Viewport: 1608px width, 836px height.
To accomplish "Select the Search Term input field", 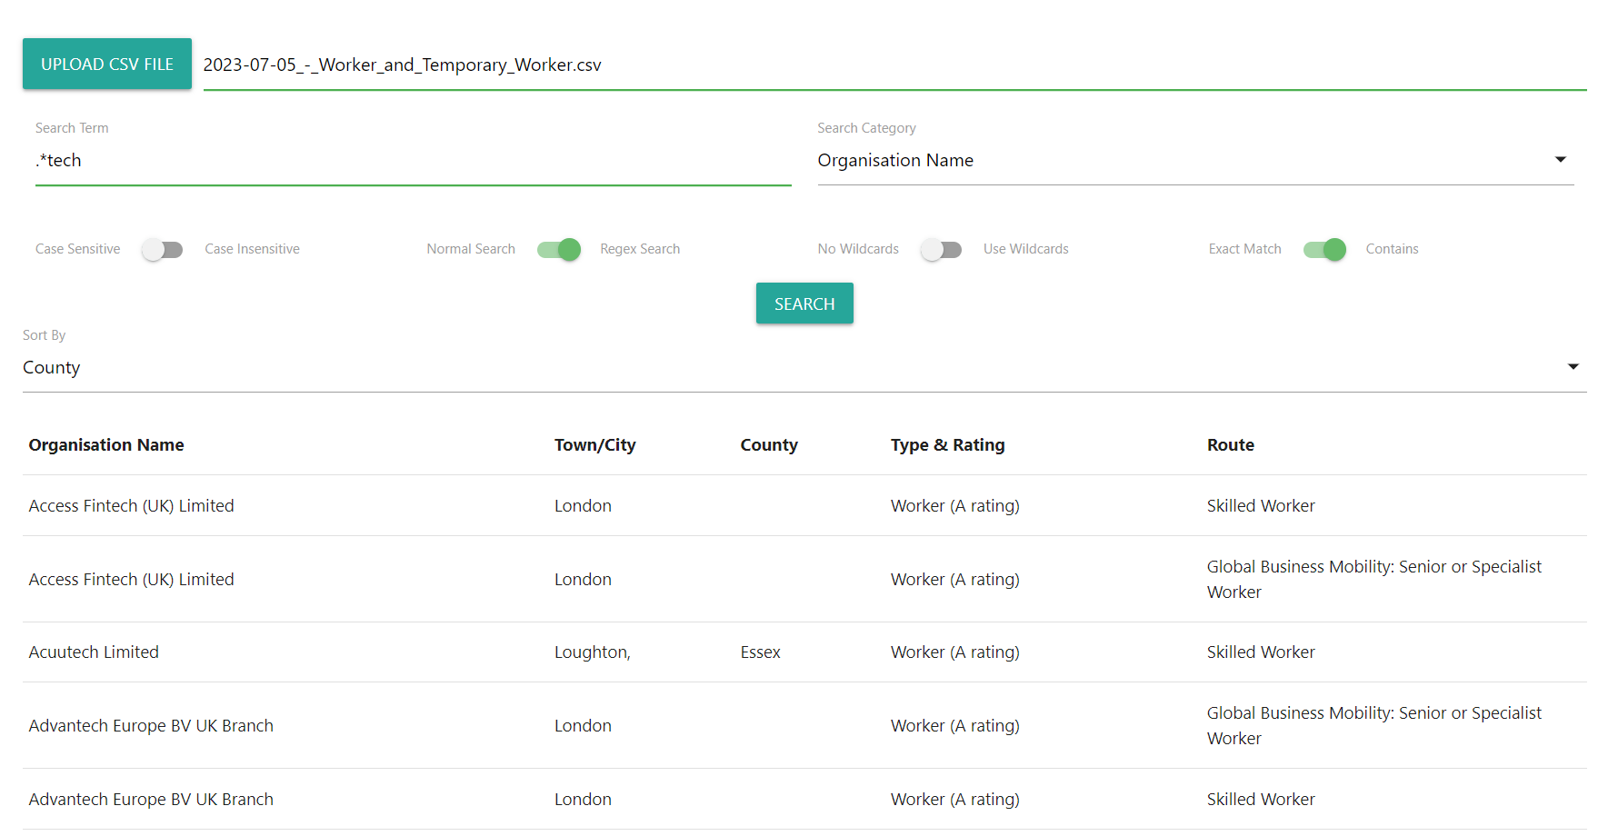I will (x=412, y=160).
